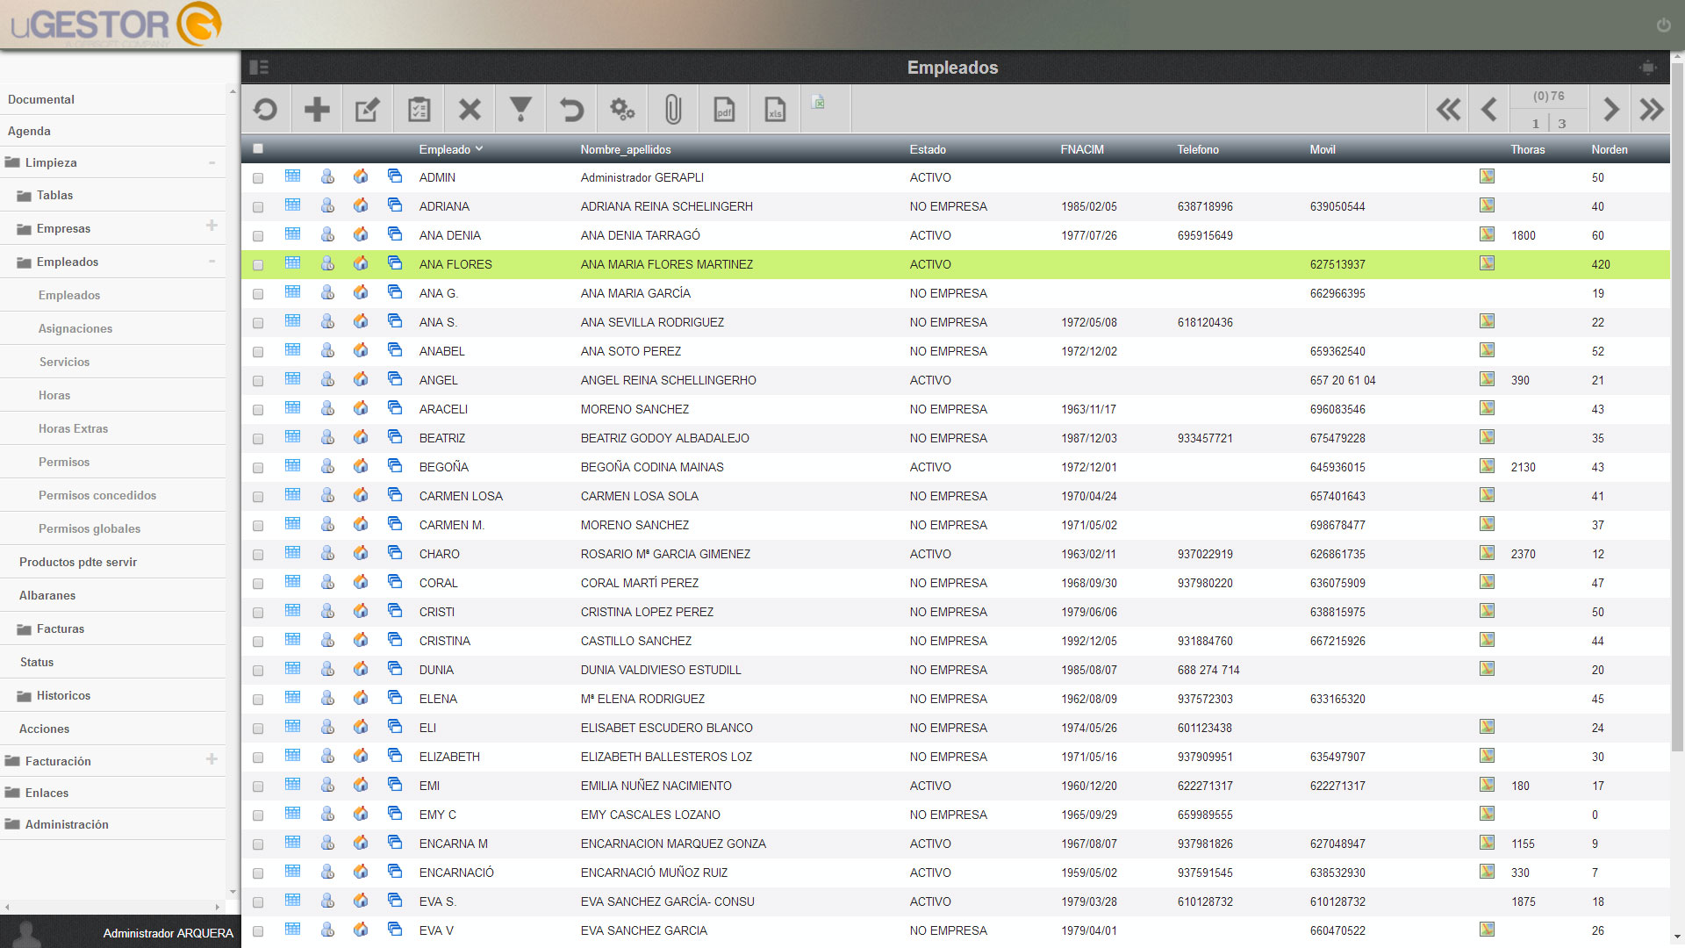The width and height of the screenshot is (1685, 948).
Task: Collapse the Limpieza folder
Action: point(212,162)
